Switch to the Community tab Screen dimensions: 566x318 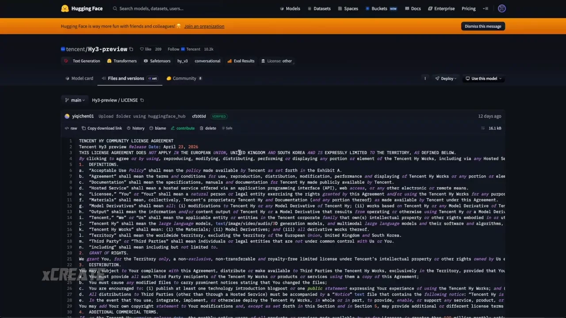coord(184,78)
